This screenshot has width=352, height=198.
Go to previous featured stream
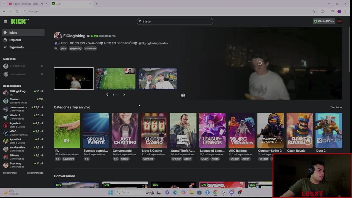point(107,95)
